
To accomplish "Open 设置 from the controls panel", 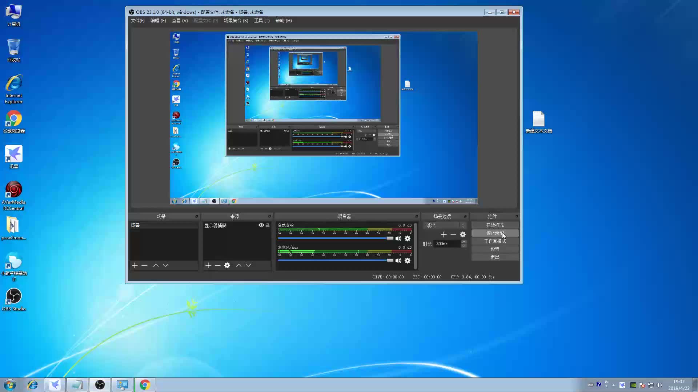I will click(495, 249).
